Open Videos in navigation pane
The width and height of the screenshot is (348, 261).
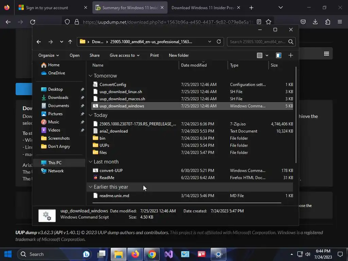pyautogui.click(x=54, y=130)
